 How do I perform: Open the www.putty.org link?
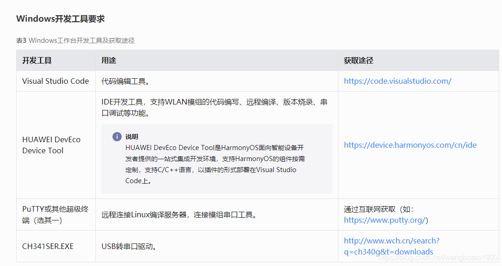(385, 220)
